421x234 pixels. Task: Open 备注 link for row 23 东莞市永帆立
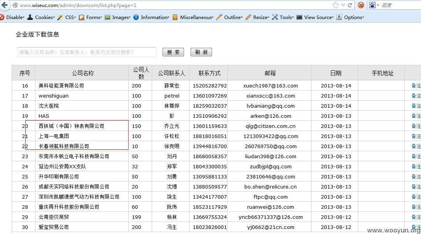tap(416, 156)
